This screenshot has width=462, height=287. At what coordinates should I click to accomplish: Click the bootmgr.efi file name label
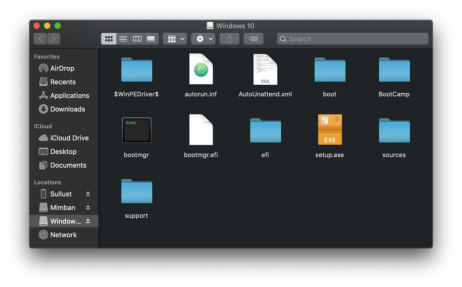(201, 155)
